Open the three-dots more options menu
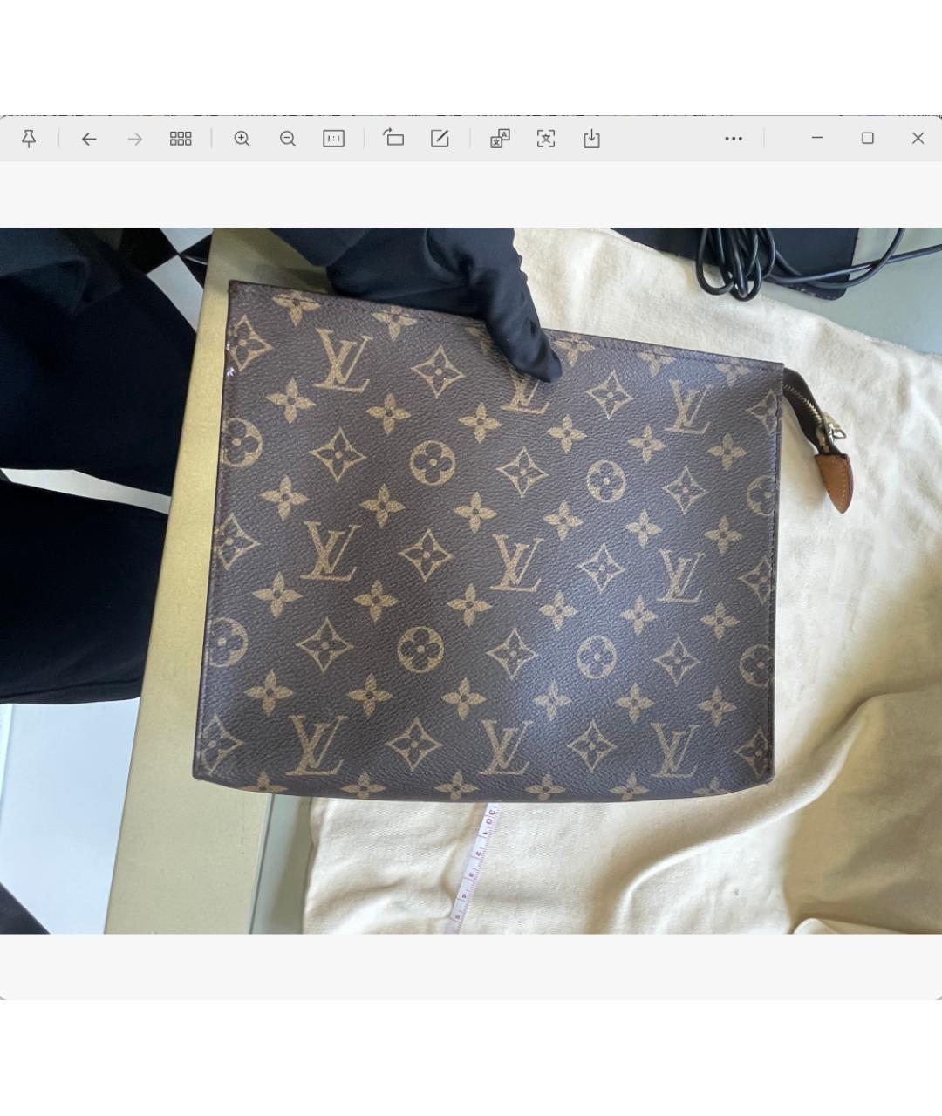 734,139
